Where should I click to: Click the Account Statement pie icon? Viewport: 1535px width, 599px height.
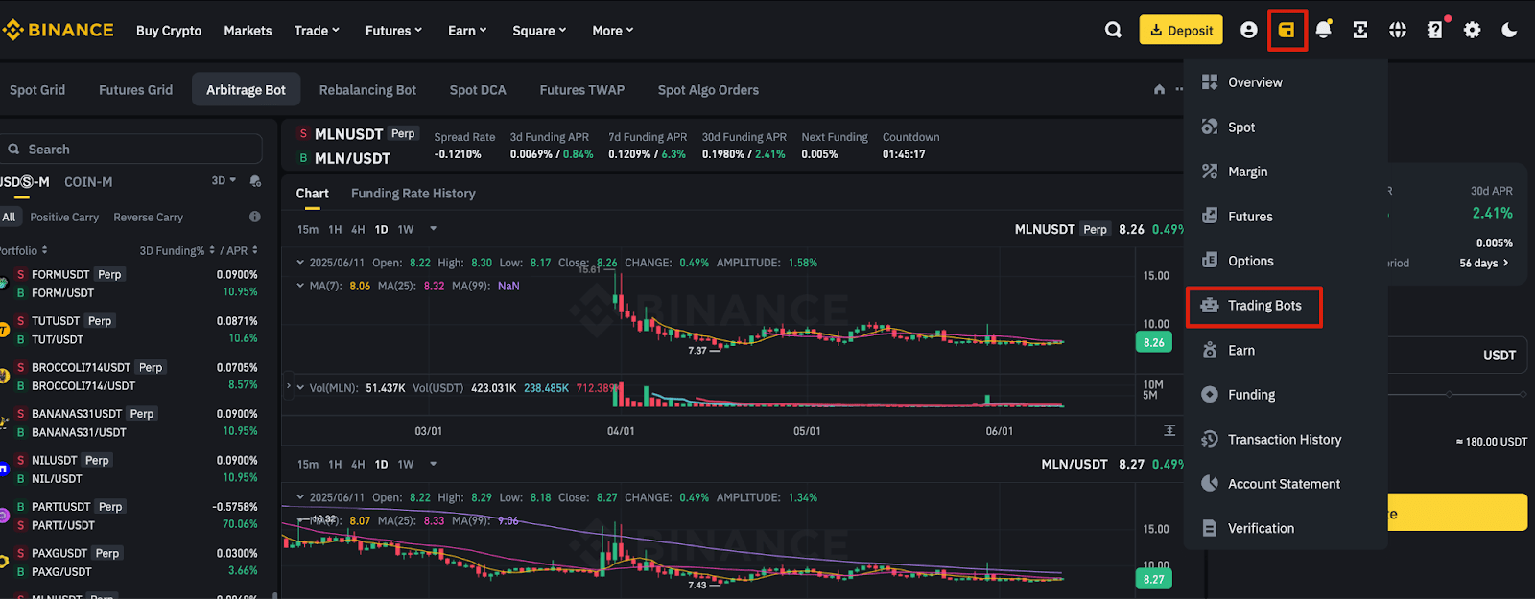pos(1210,483)
